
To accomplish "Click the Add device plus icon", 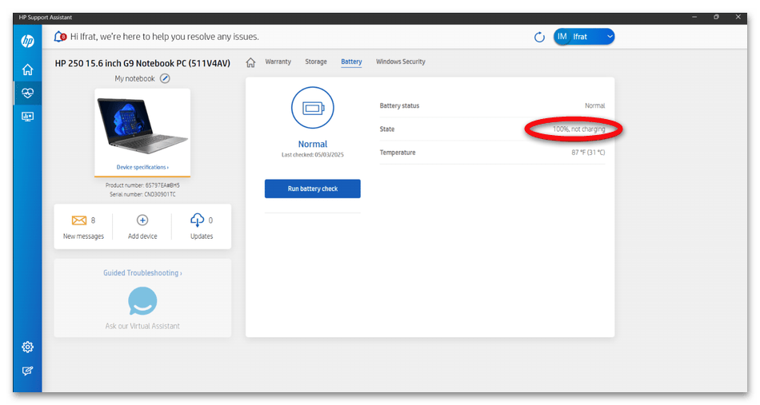I will pyautogui.click(x=142, y=220).
